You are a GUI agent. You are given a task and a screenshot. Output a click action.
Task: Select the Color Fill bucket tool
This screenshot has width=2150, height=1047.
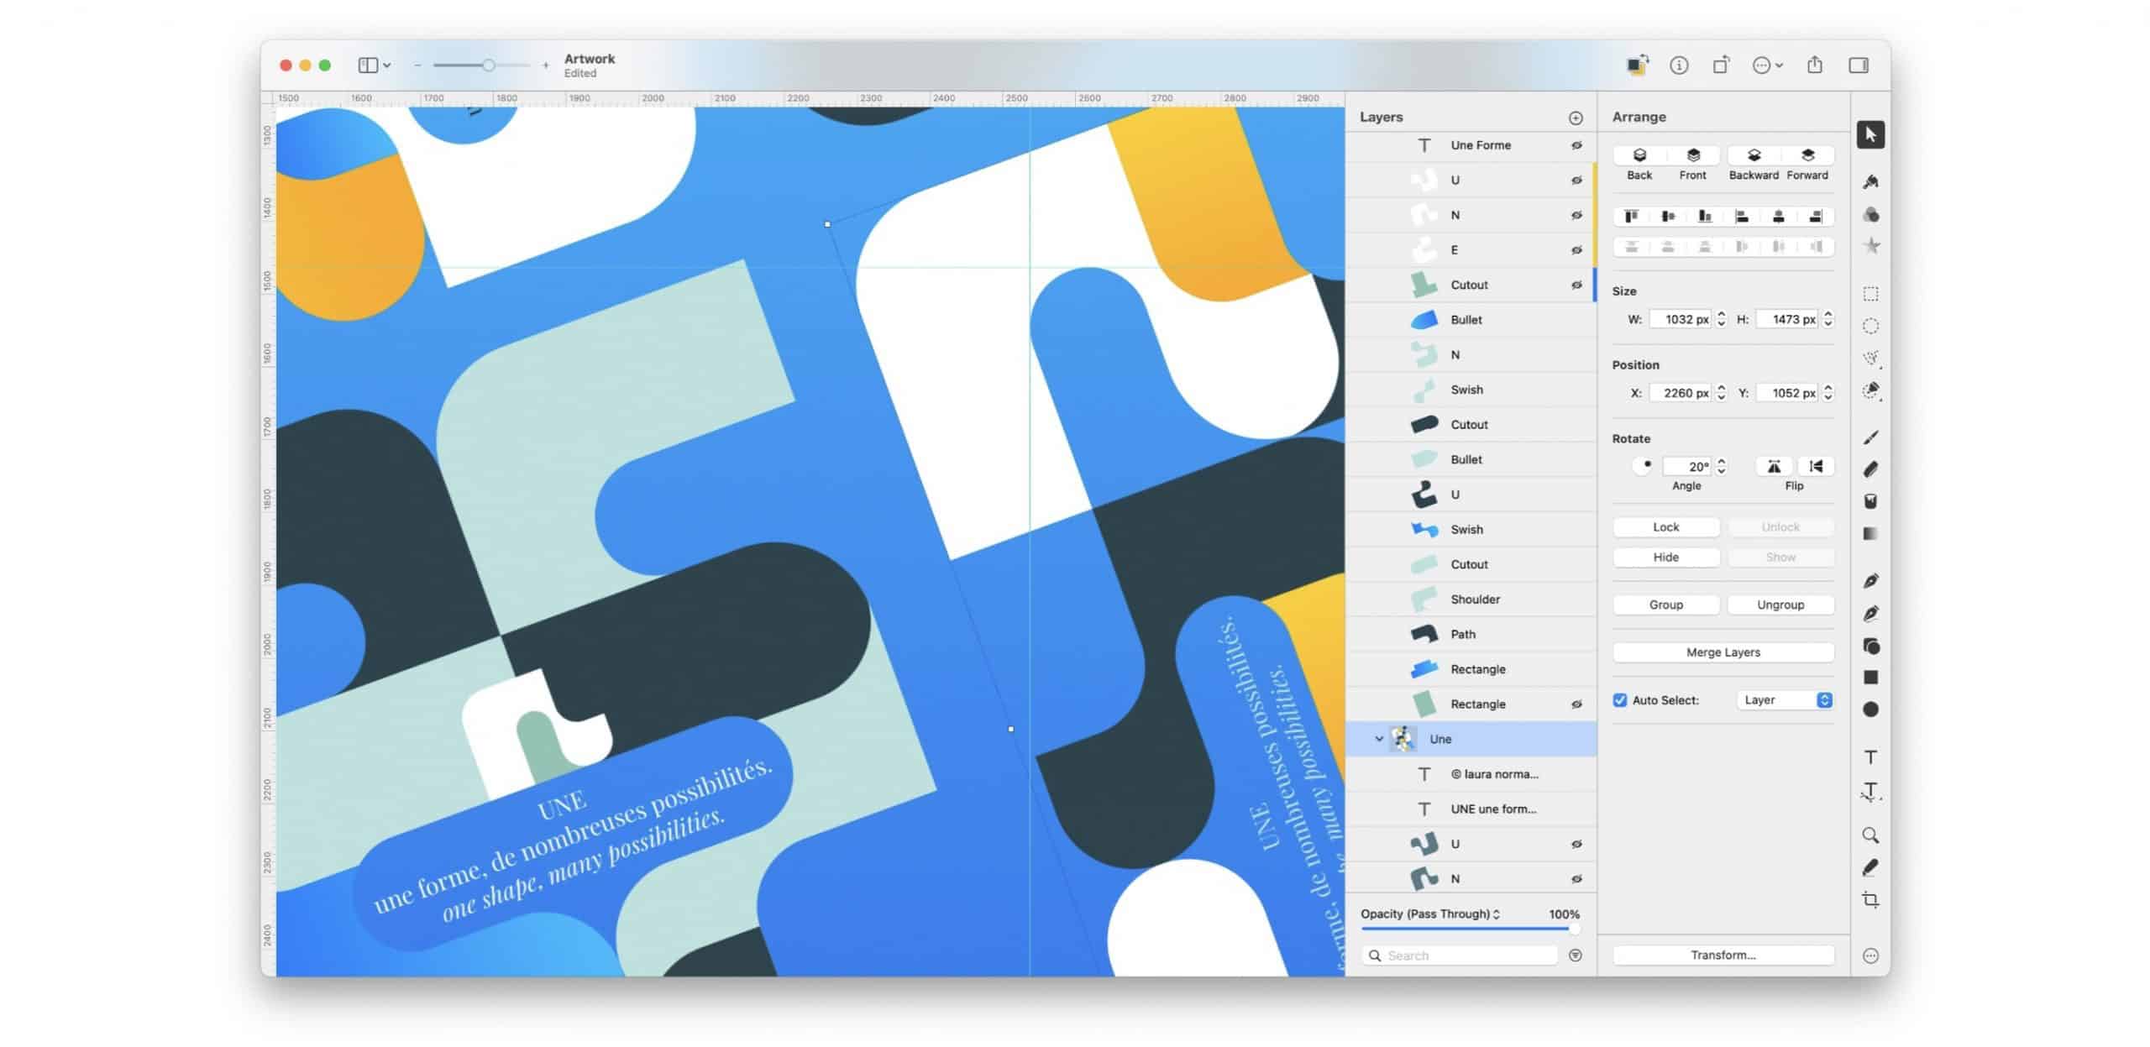pos(1870,501)
